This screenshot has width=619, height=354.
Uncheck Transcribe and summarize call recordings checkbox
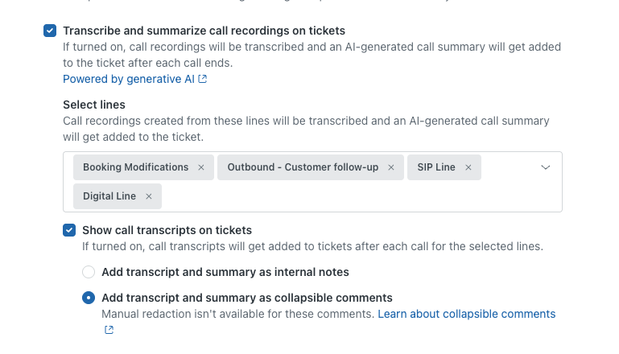(x=50, y=31)
